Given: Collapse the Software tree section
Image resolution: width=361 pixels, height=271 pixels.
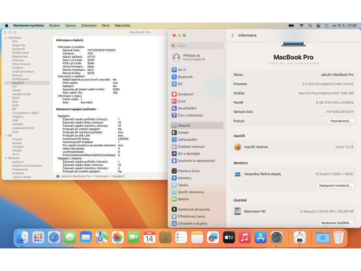Looking at the screenshot, I should point(6,158).
